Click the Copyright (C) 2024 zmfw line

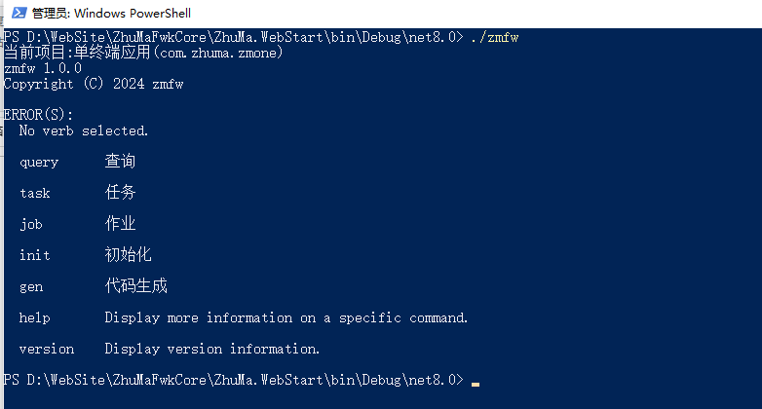[94, 84]
